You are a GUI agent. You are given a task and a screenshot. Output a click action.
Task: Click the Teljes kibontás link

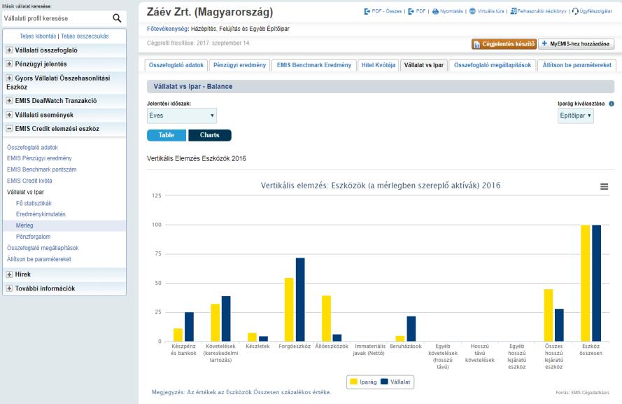click(38, 36)
